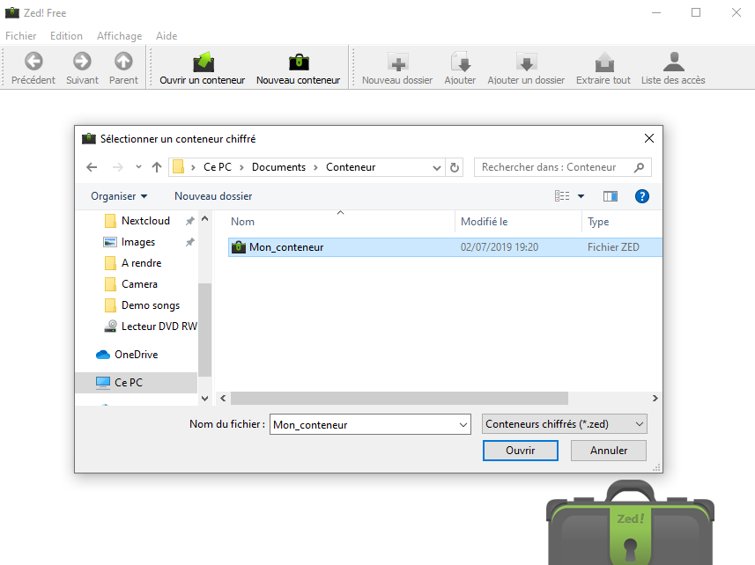This screenshot has width=755, height=565.
Task: Click the Annuler button
Action: coord(609,451)
